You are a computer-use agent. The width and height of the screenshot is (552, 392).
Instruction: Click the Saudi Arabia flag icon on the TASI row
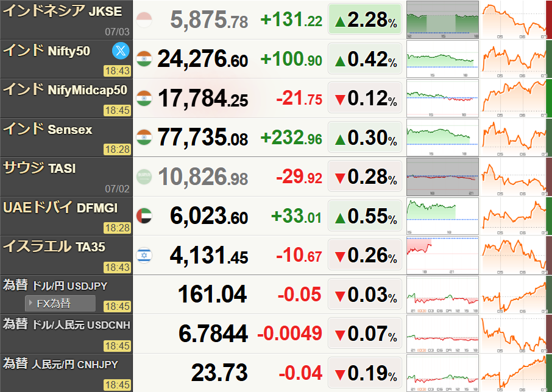144,177
